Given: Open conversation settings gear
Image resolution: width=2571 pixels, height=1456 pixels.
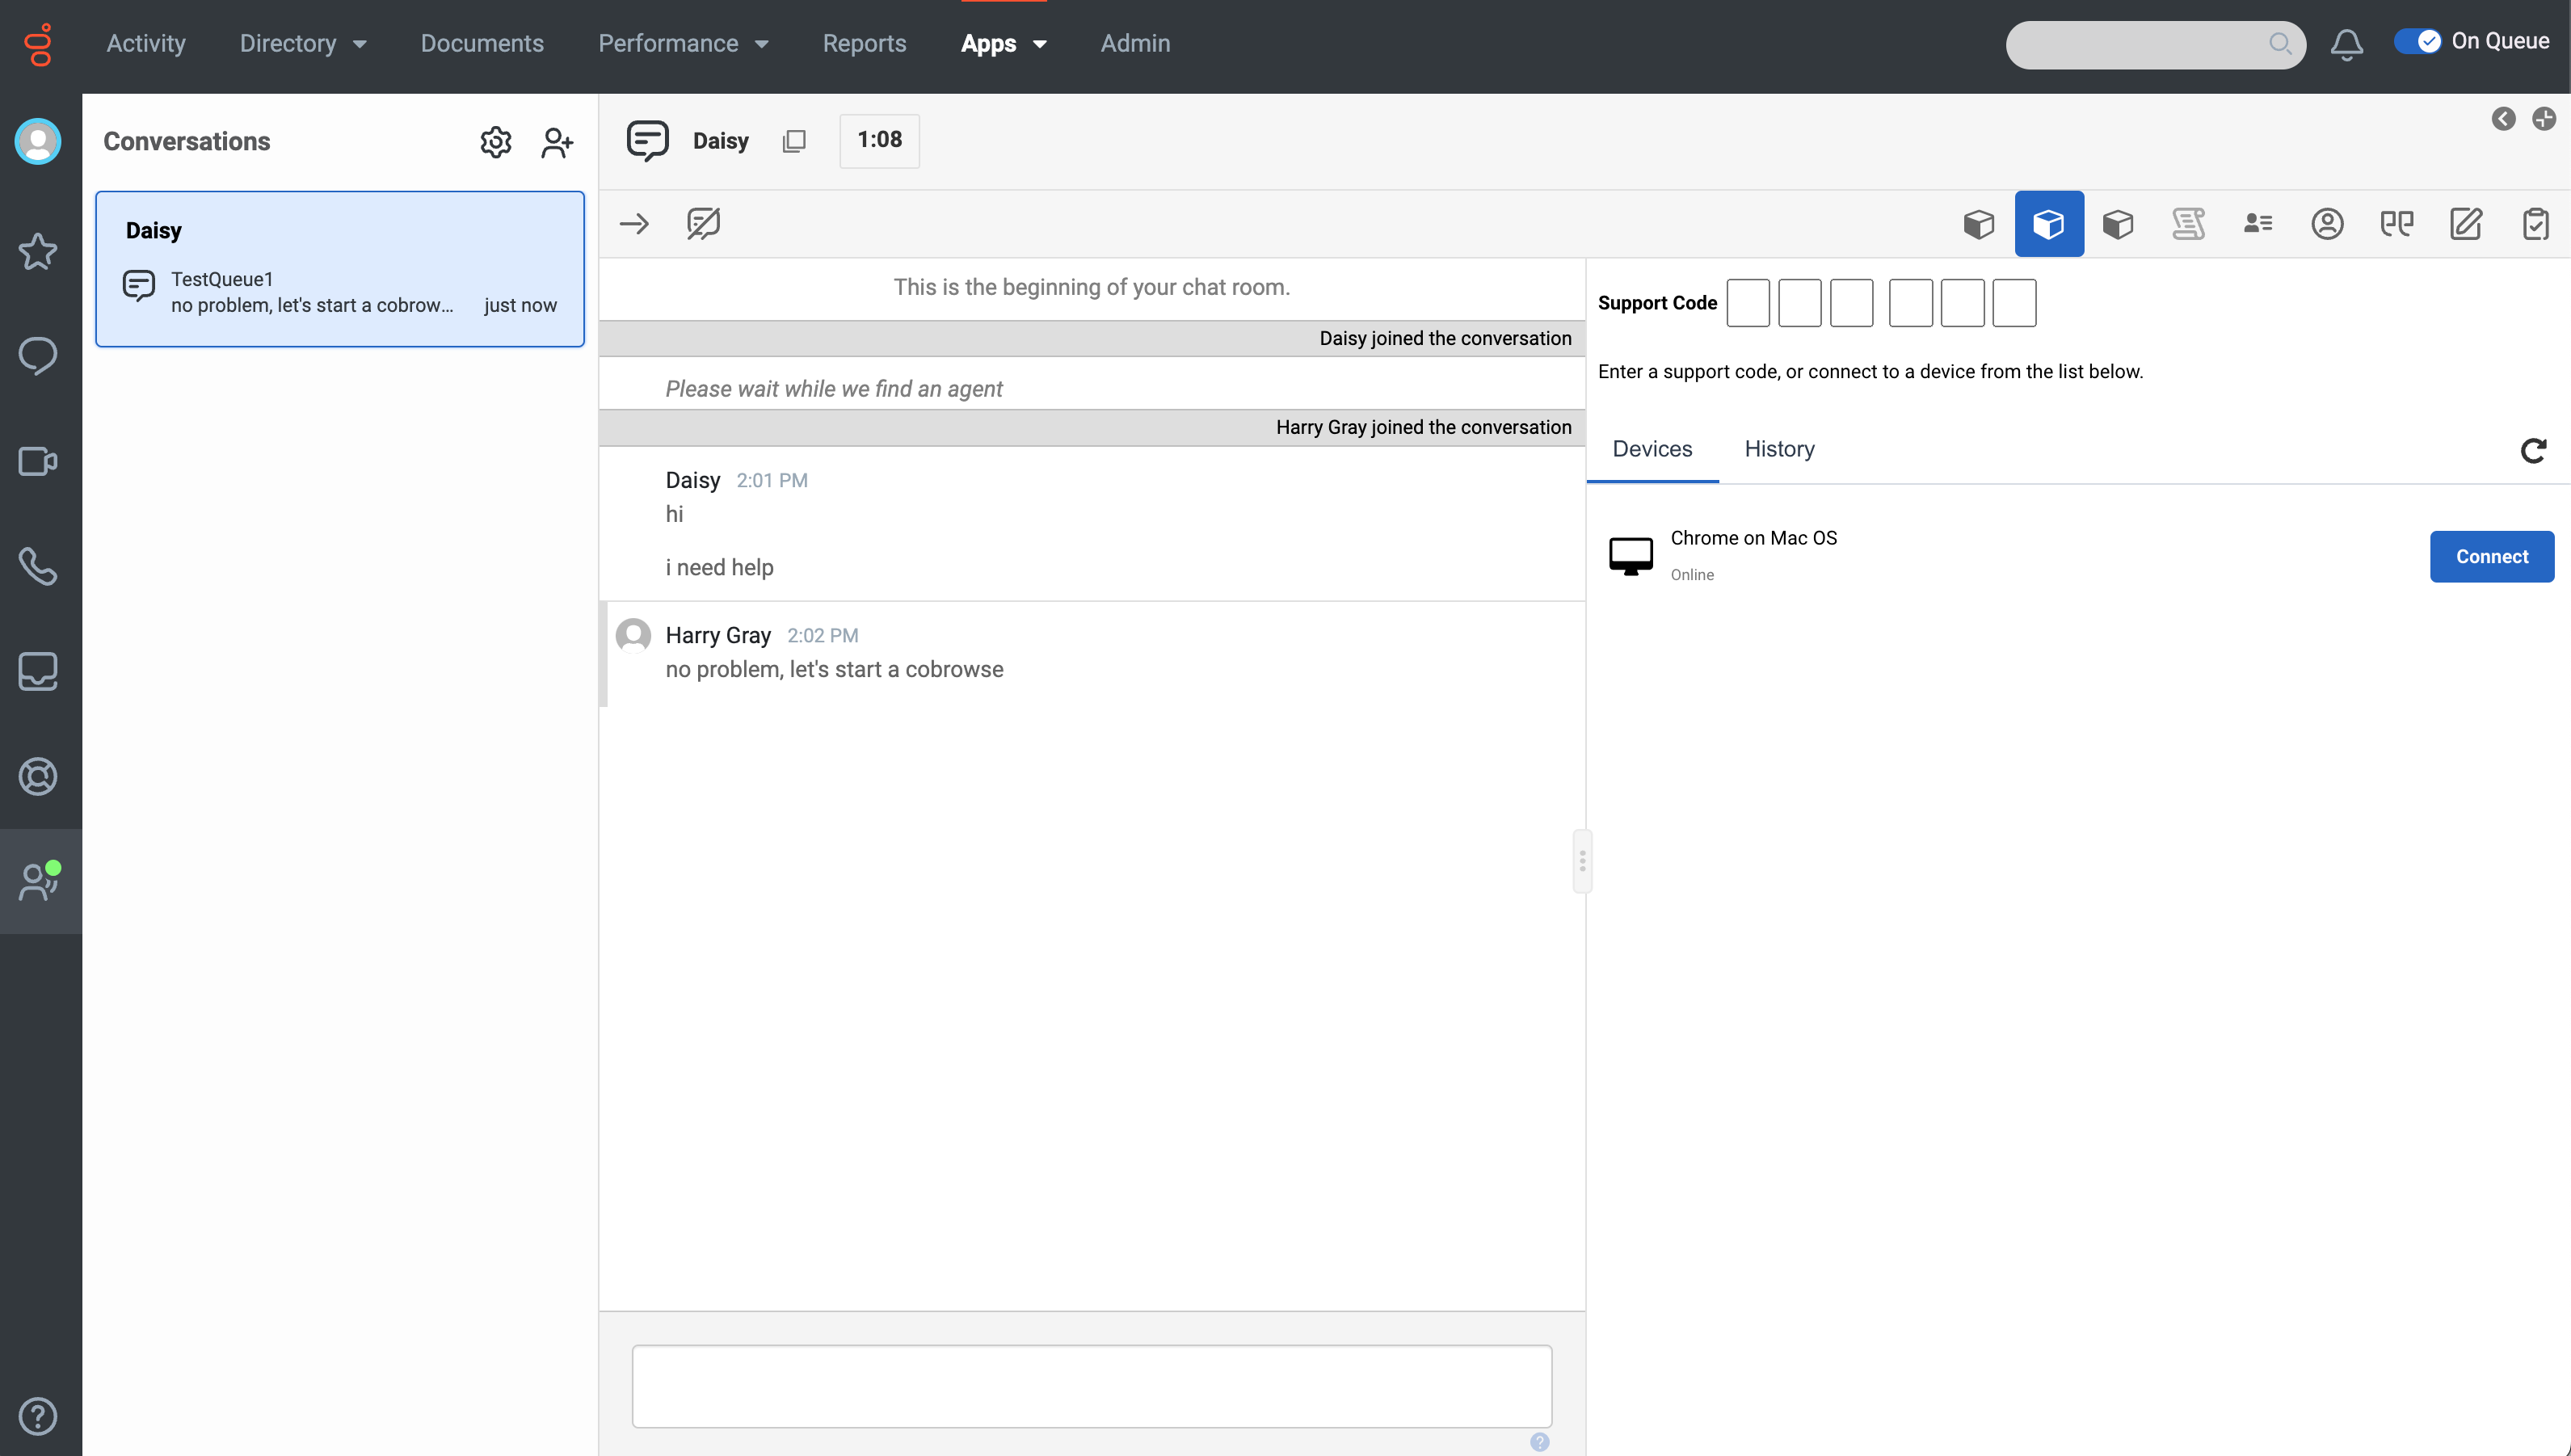Looking at the screenshot, I should (x=495, y=141).
